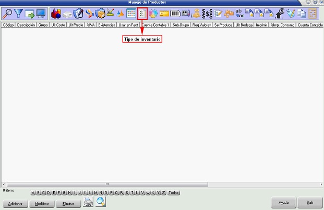
Task: Filter products by letter A
Action: point(33,193)
